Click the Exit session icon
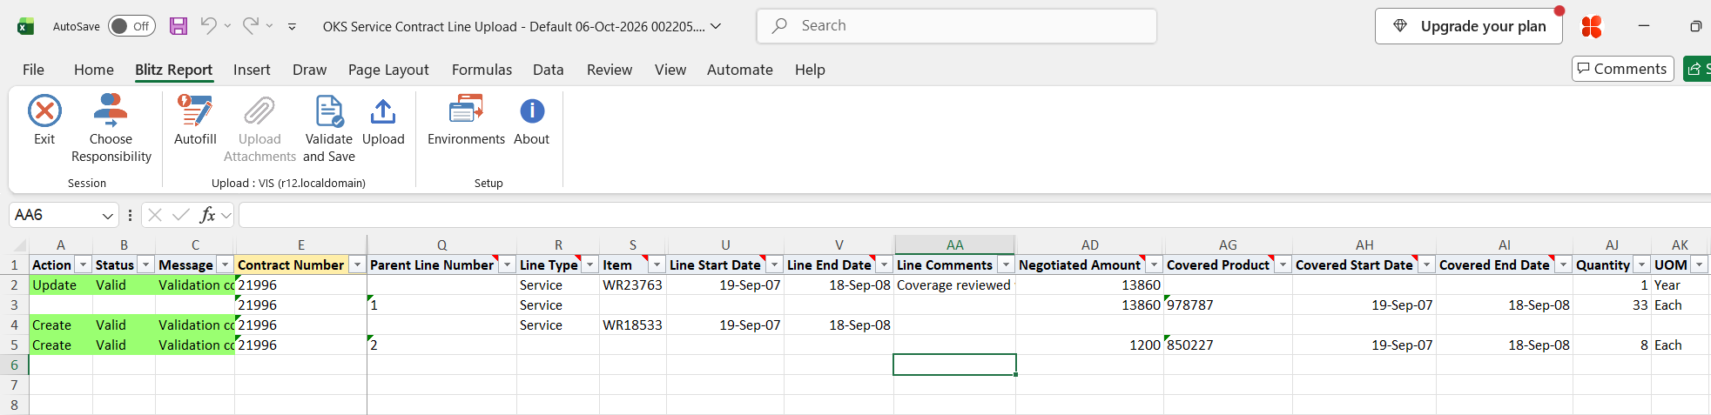Image resolution: width=1711 pixels, height=415 pixels. tap(44, 111)
